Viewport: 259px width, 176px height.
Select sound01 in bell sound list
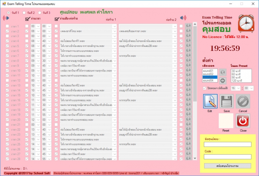pyautogui.click(x=210, y=71)
